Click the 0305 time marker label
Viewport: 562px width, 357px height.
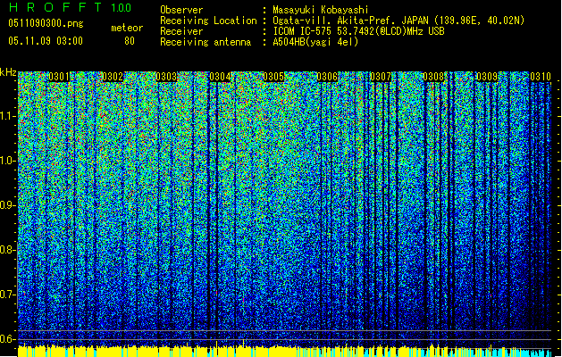[273, 77]
